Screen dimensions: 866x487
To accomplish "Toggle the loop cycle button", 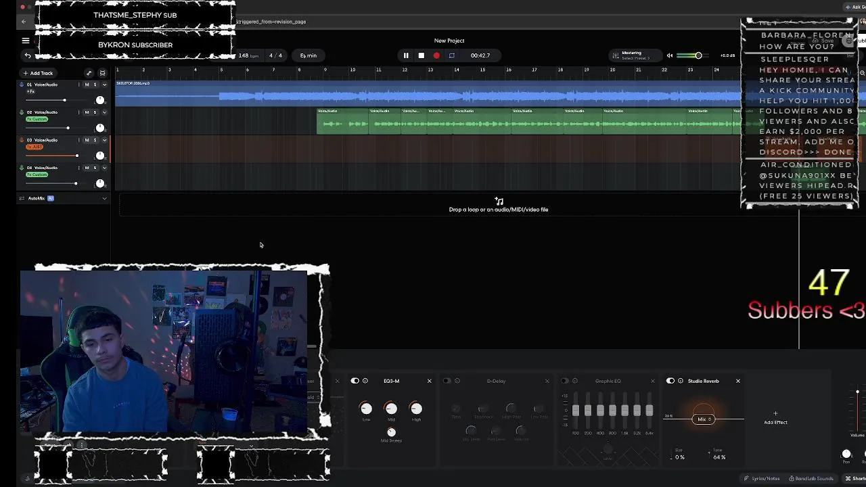I will click(x=452, y=55).
